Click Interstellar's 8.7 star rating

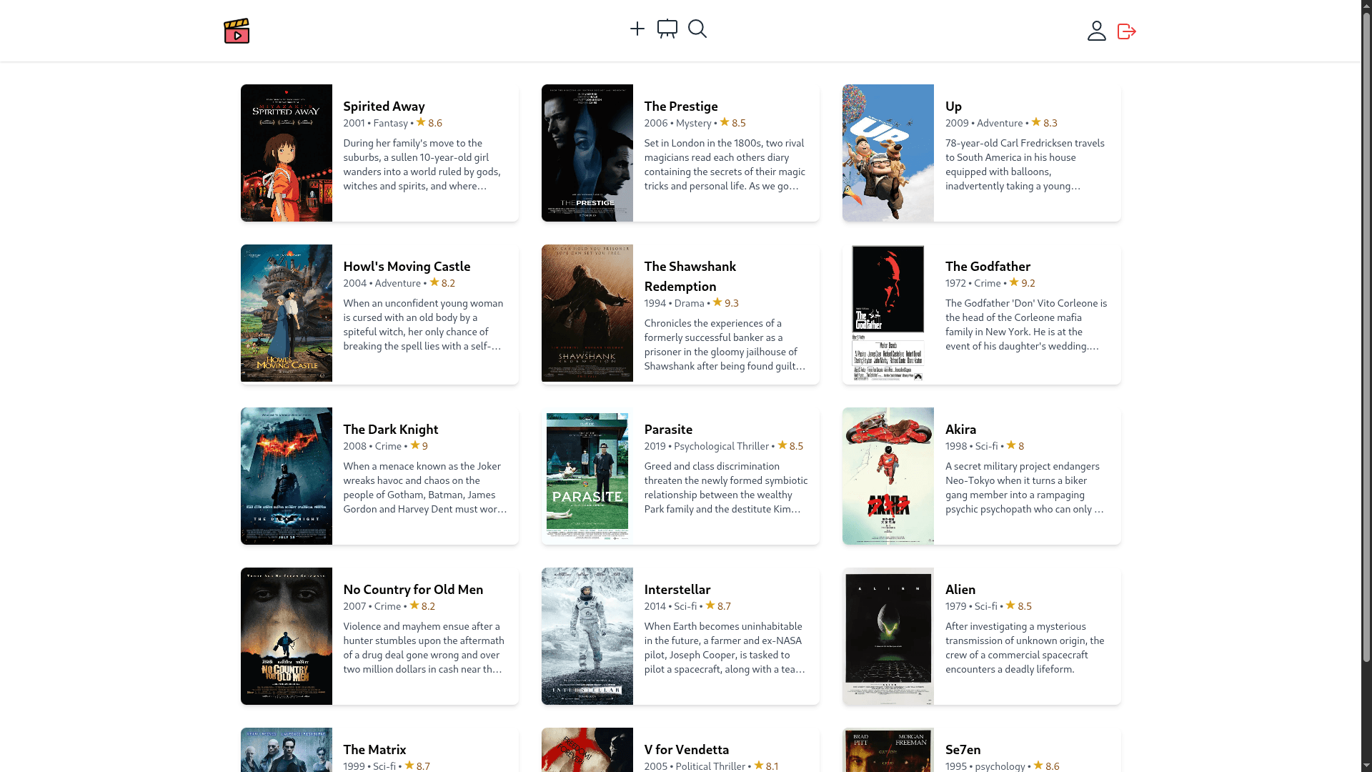(x=718, y=606)
